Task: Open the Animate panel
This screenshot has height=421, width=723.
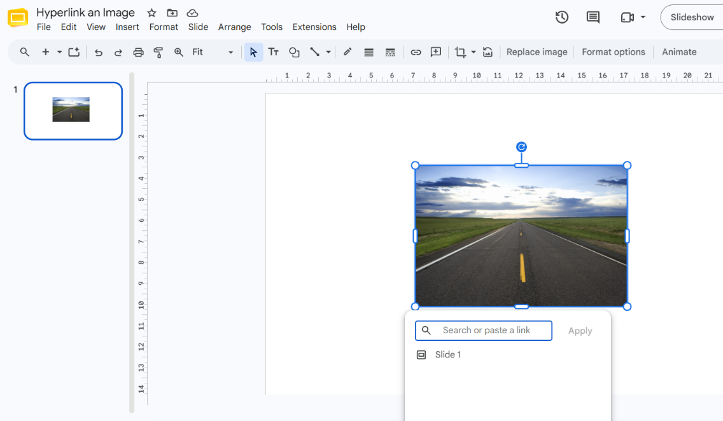Action: (x=679, y=52)
